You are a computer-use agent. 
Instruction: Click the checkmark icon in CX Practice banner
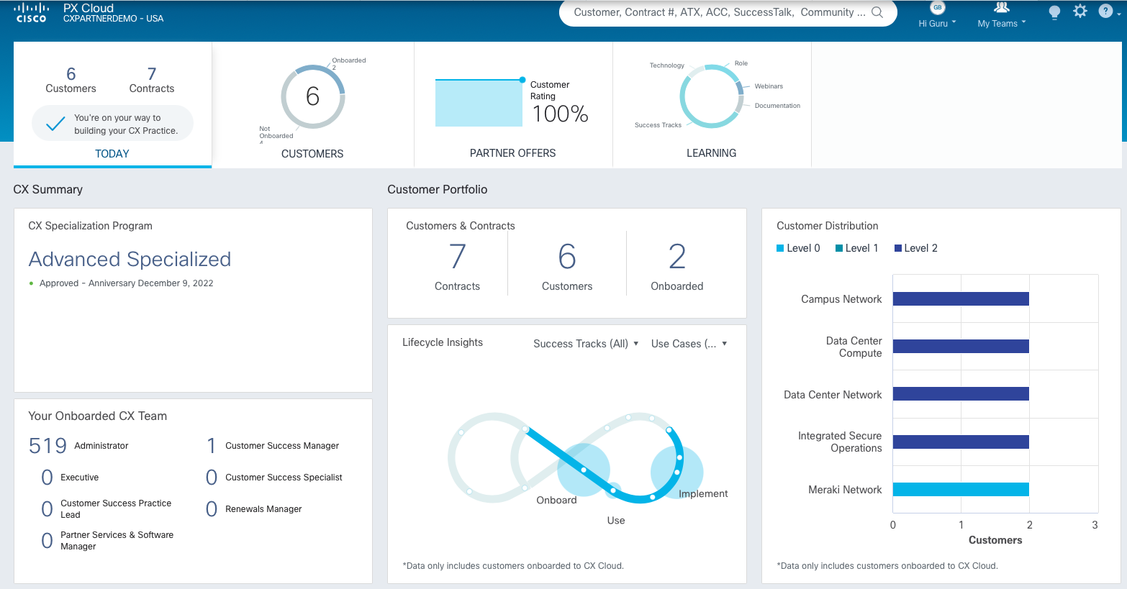pos(55,124)
